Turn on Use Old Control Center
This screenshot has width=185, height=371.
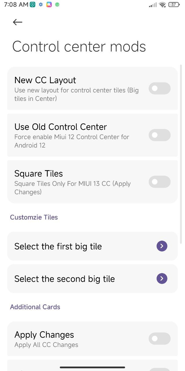[160, 135]
